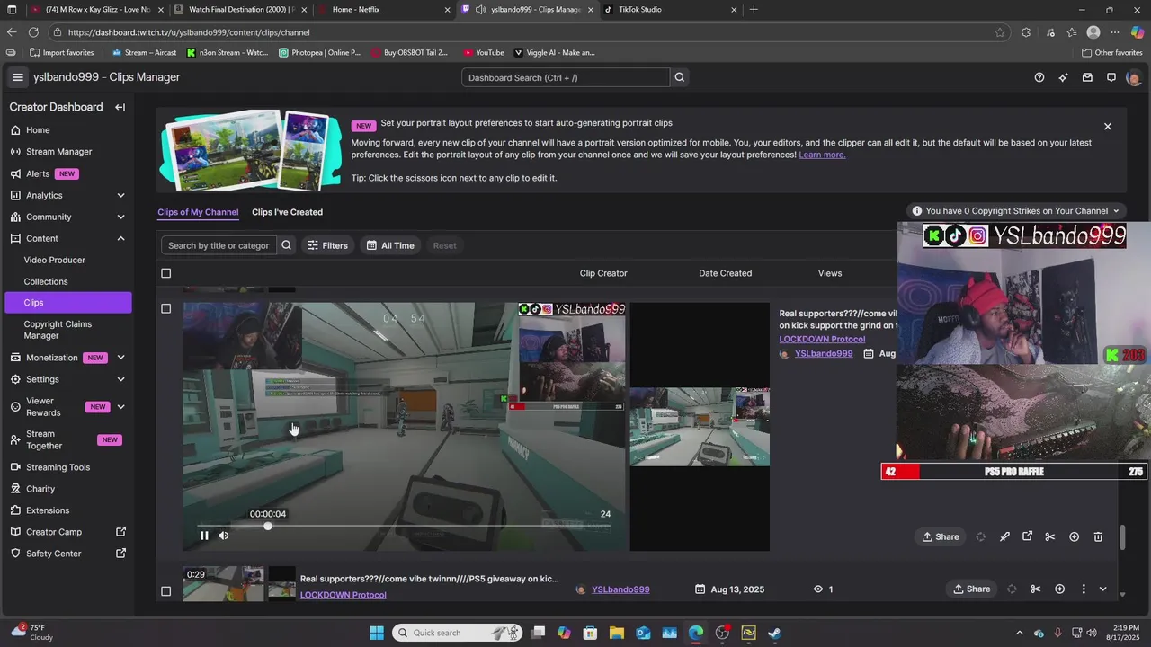Check the 0:29 clip row checkbox
1151x647 pixels.
pos(165,591)
